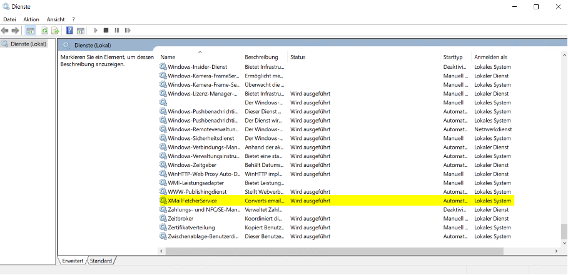Click the vertical scrollbar thumb
This screenshot has height=275, width=568.
[x=564, y=231]
